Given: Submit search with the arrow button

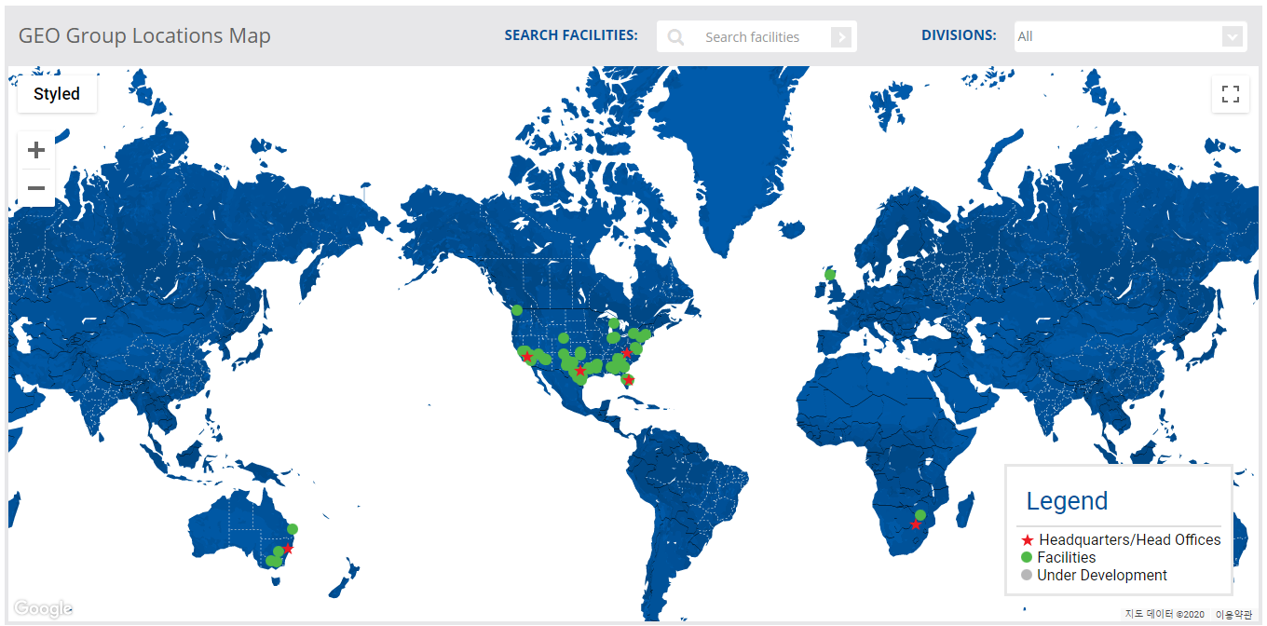Looking at the screenshot, I should point(841,37).
